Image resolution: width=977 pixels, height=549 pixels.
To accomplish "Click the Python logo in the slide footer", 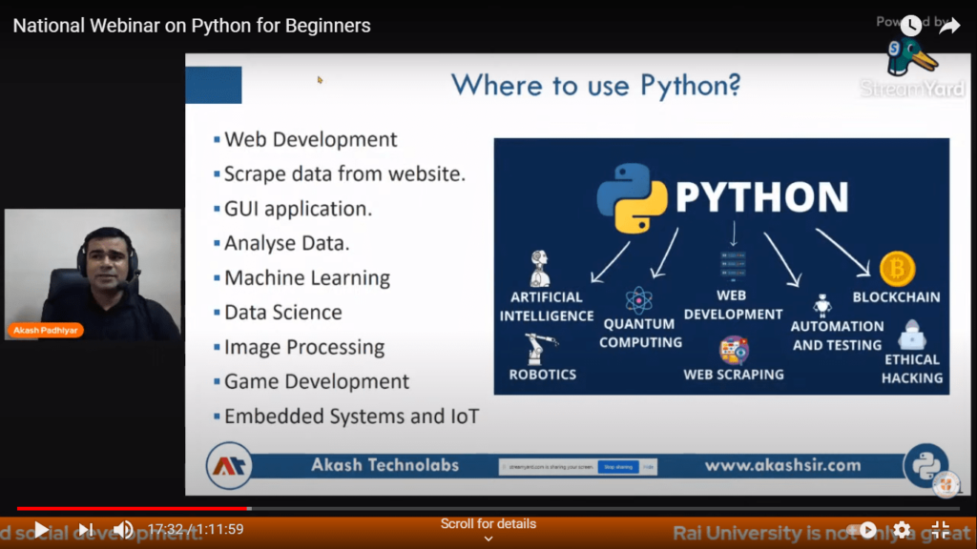I will coord(925,465).
